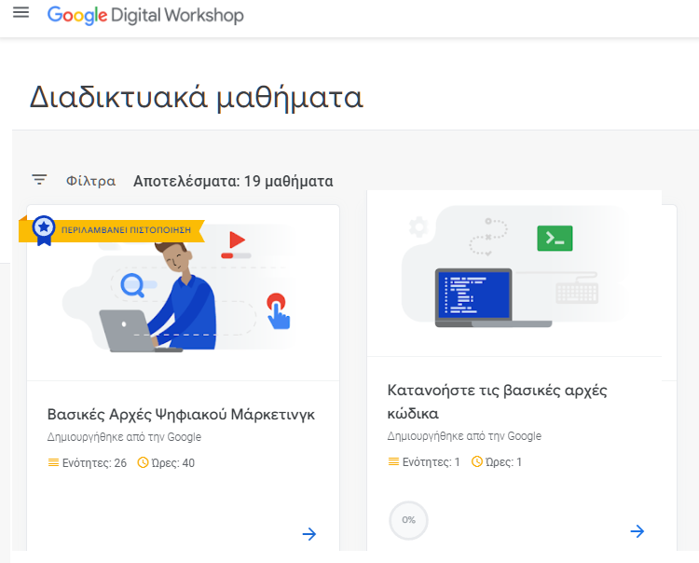Click arrow on the βασικές αρχές κώδικα card
Viewport: 699px width, 563px height.
637,531
